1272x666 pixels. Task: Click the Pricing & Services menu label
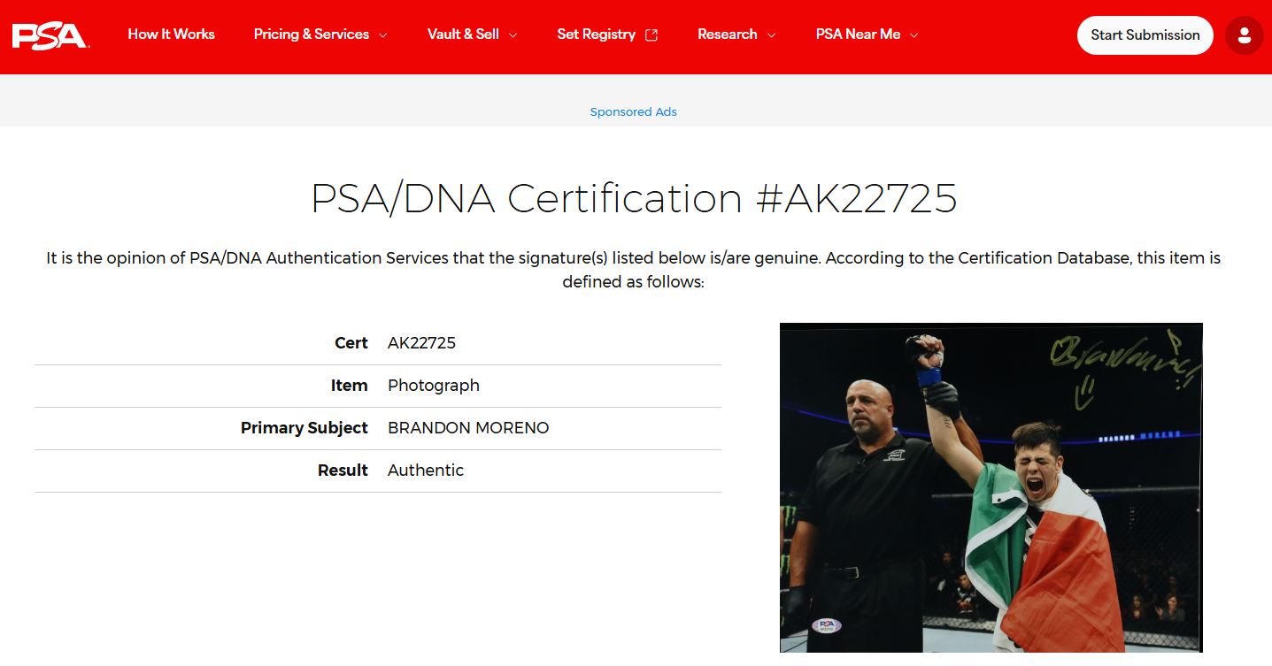pyautogui.click(x=311, y=34)
